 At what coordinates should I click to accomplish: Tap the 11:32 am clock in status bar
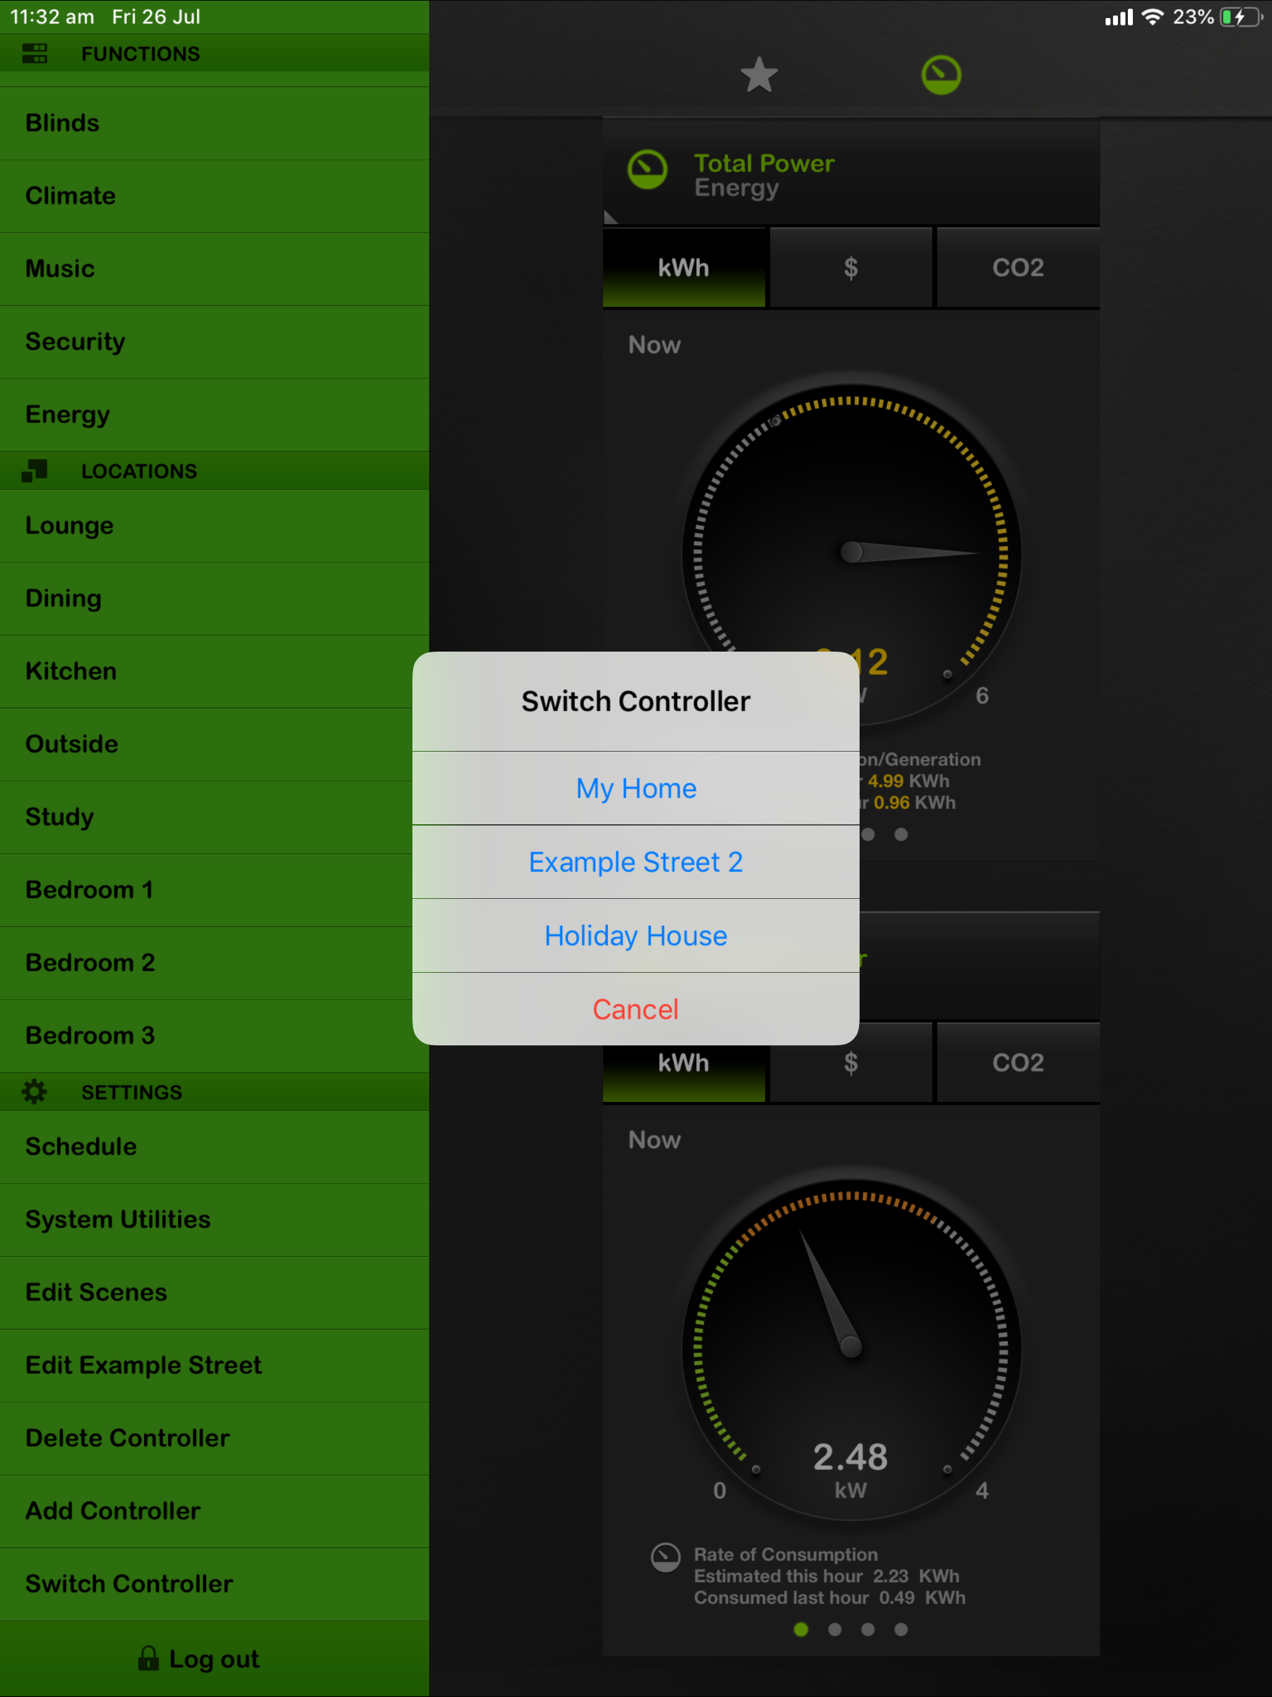tap(52, 17)
